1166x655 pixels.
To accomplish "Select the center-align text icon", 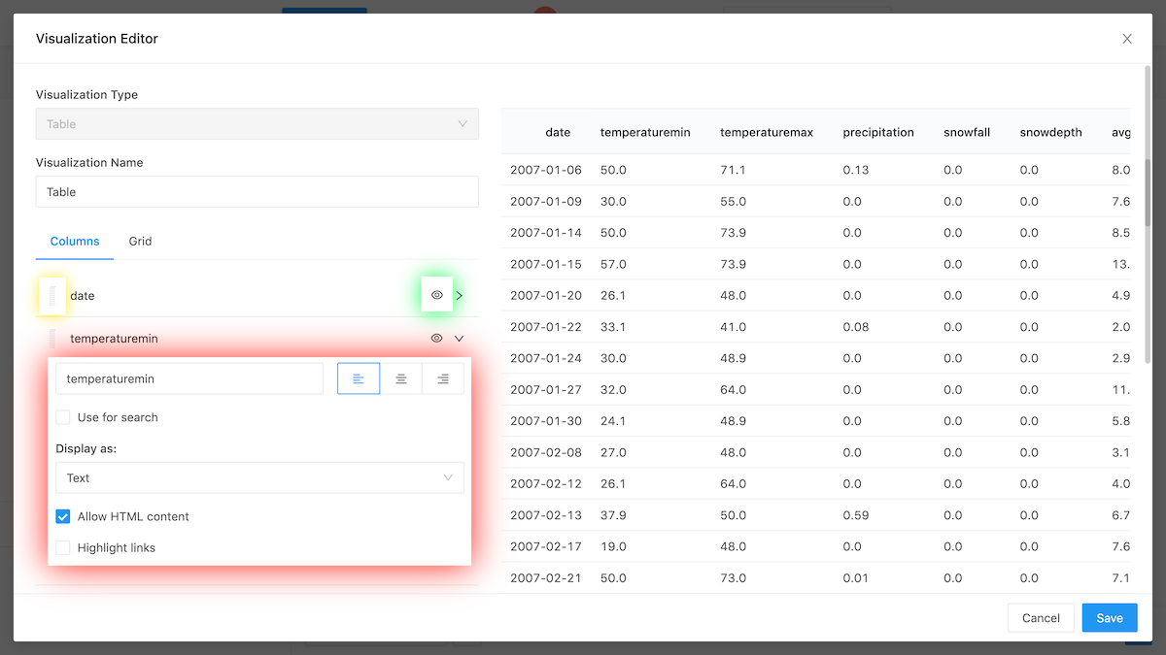I will (400, 378).
